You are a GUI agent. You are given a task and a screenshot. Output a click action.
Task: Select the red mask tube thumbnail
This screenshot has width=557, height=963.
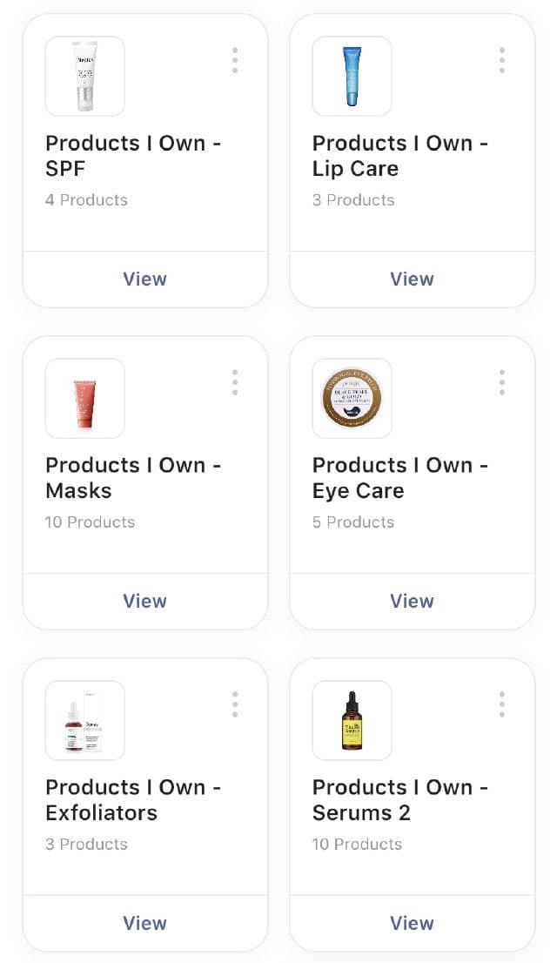[x=85, y=398]
